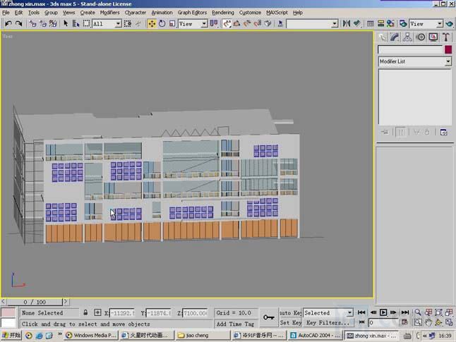
Task: Open the Graph Editors menu
Action: tap(192, 13)
